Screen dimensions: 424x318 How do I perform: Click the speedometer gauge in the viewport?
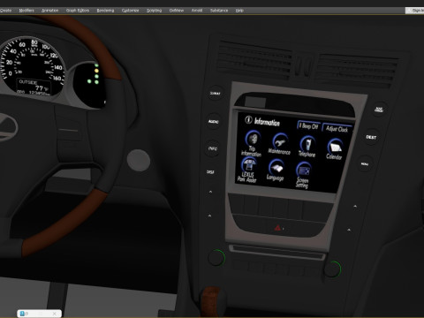point(31,66)
